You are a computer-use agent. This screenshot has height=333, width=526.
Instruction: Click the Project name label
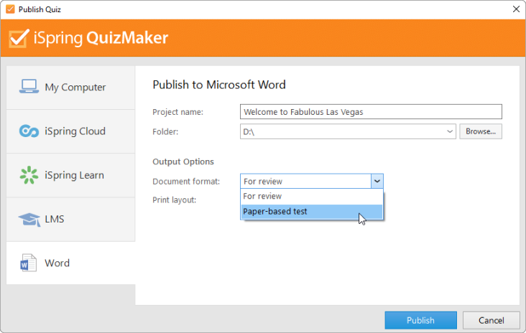coord(177,112)
